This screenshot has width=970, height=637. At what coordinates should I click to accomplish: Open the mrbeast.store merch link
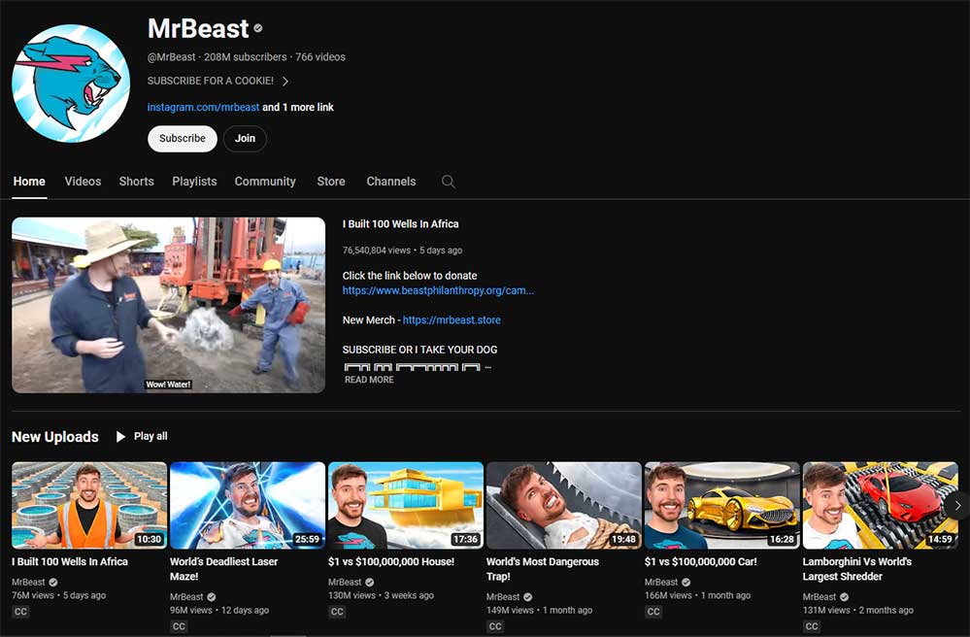click(452, 319)
